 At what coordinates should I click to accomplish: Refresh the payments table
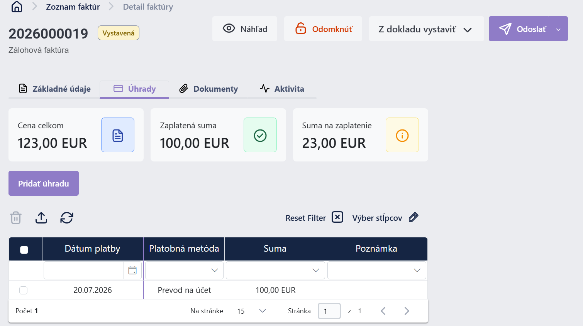coord(67,218)
